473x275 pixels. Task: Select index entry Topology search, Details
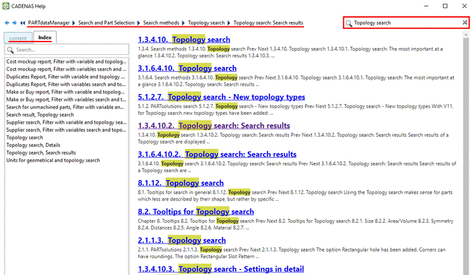[x=33, y=145]
